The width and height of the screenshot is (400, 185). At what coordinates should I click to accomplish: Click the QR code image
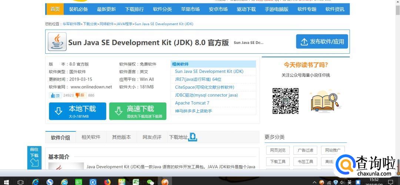(285, 101)
